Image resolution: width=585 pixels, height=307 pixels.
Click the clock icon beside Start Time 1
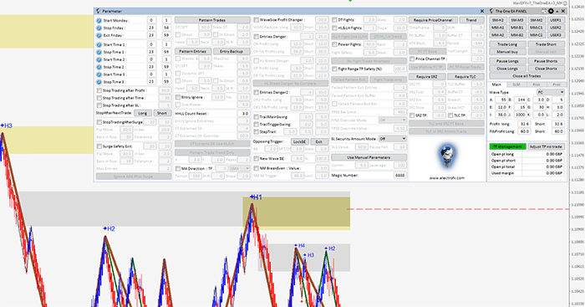coord(99,44)
